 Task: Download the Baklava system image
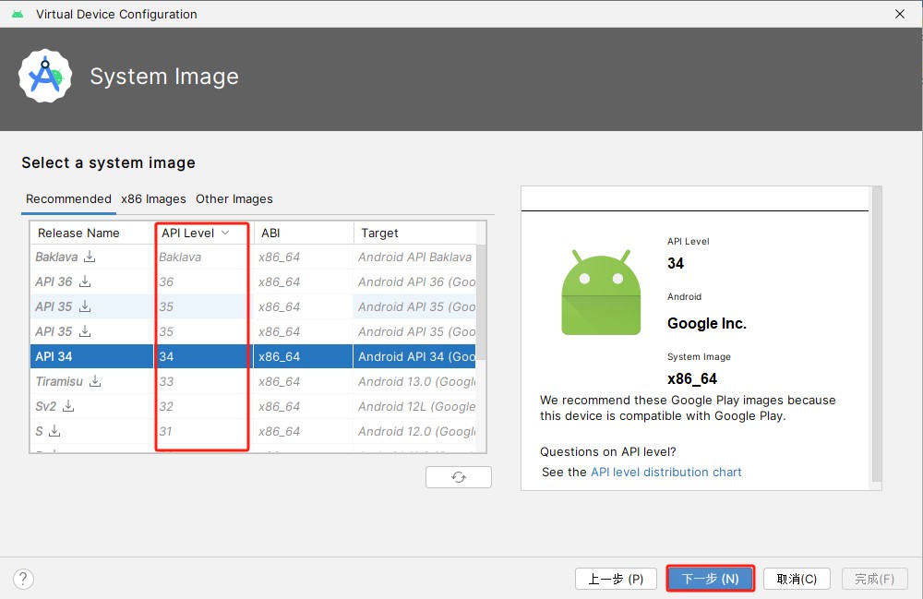point(90,257)
